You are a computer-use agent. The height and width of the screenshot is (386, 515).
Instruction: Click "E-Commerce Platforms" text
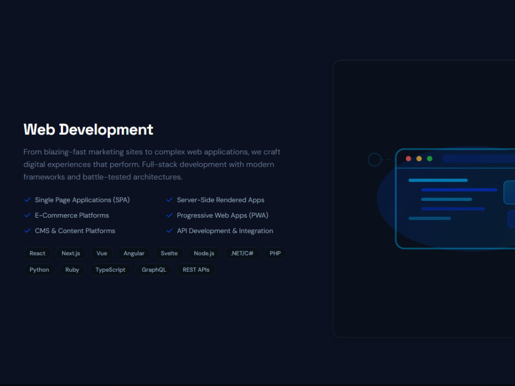(x=72, y=215)
